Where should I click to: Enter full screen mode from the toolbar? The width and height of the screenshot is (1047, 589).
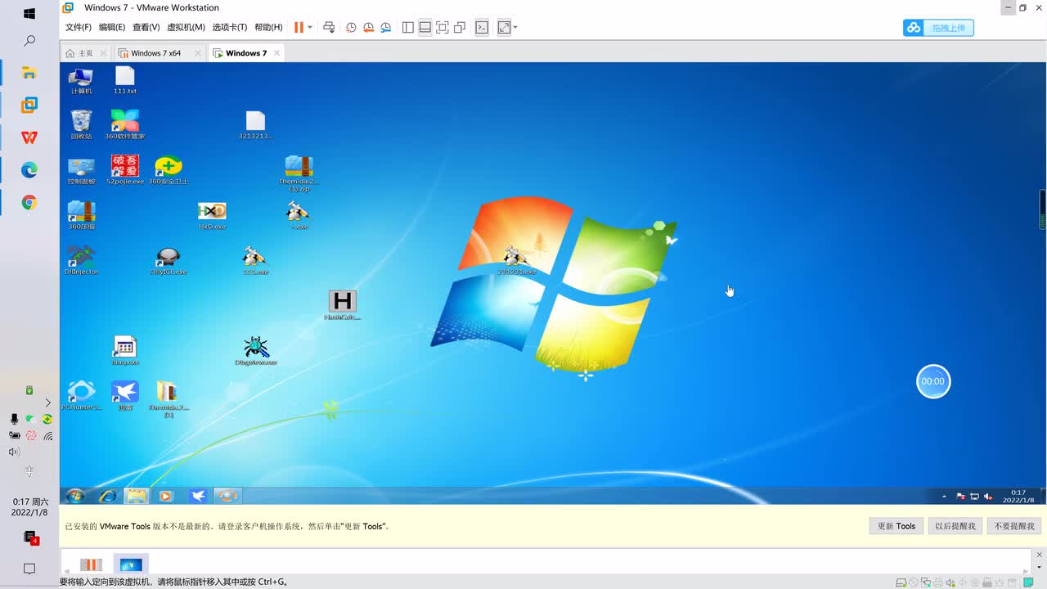point(443,27)
